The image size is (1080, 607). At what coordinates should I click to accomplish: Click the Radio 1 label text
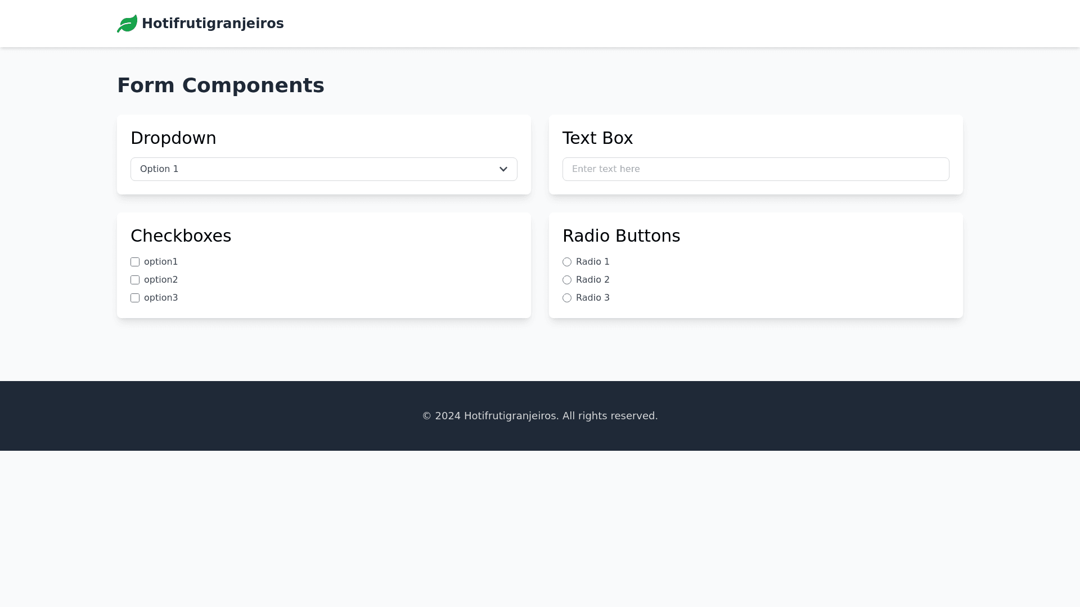point(592,262)
